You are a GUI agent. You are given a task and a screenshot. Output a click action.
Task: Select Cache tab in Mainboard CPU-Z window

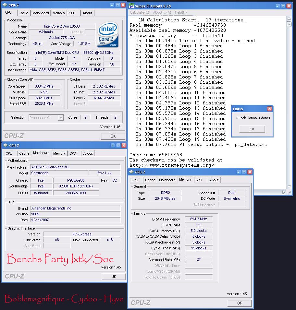(x=24, y=153)
